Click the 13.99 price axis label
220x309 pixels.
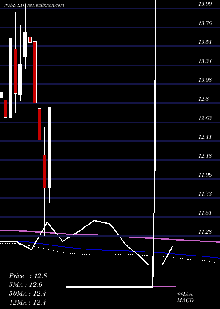(x=205, y=4)
